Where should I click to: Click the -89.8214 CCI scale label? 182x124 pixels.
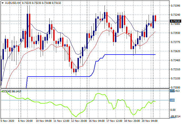tap(175, 116)
